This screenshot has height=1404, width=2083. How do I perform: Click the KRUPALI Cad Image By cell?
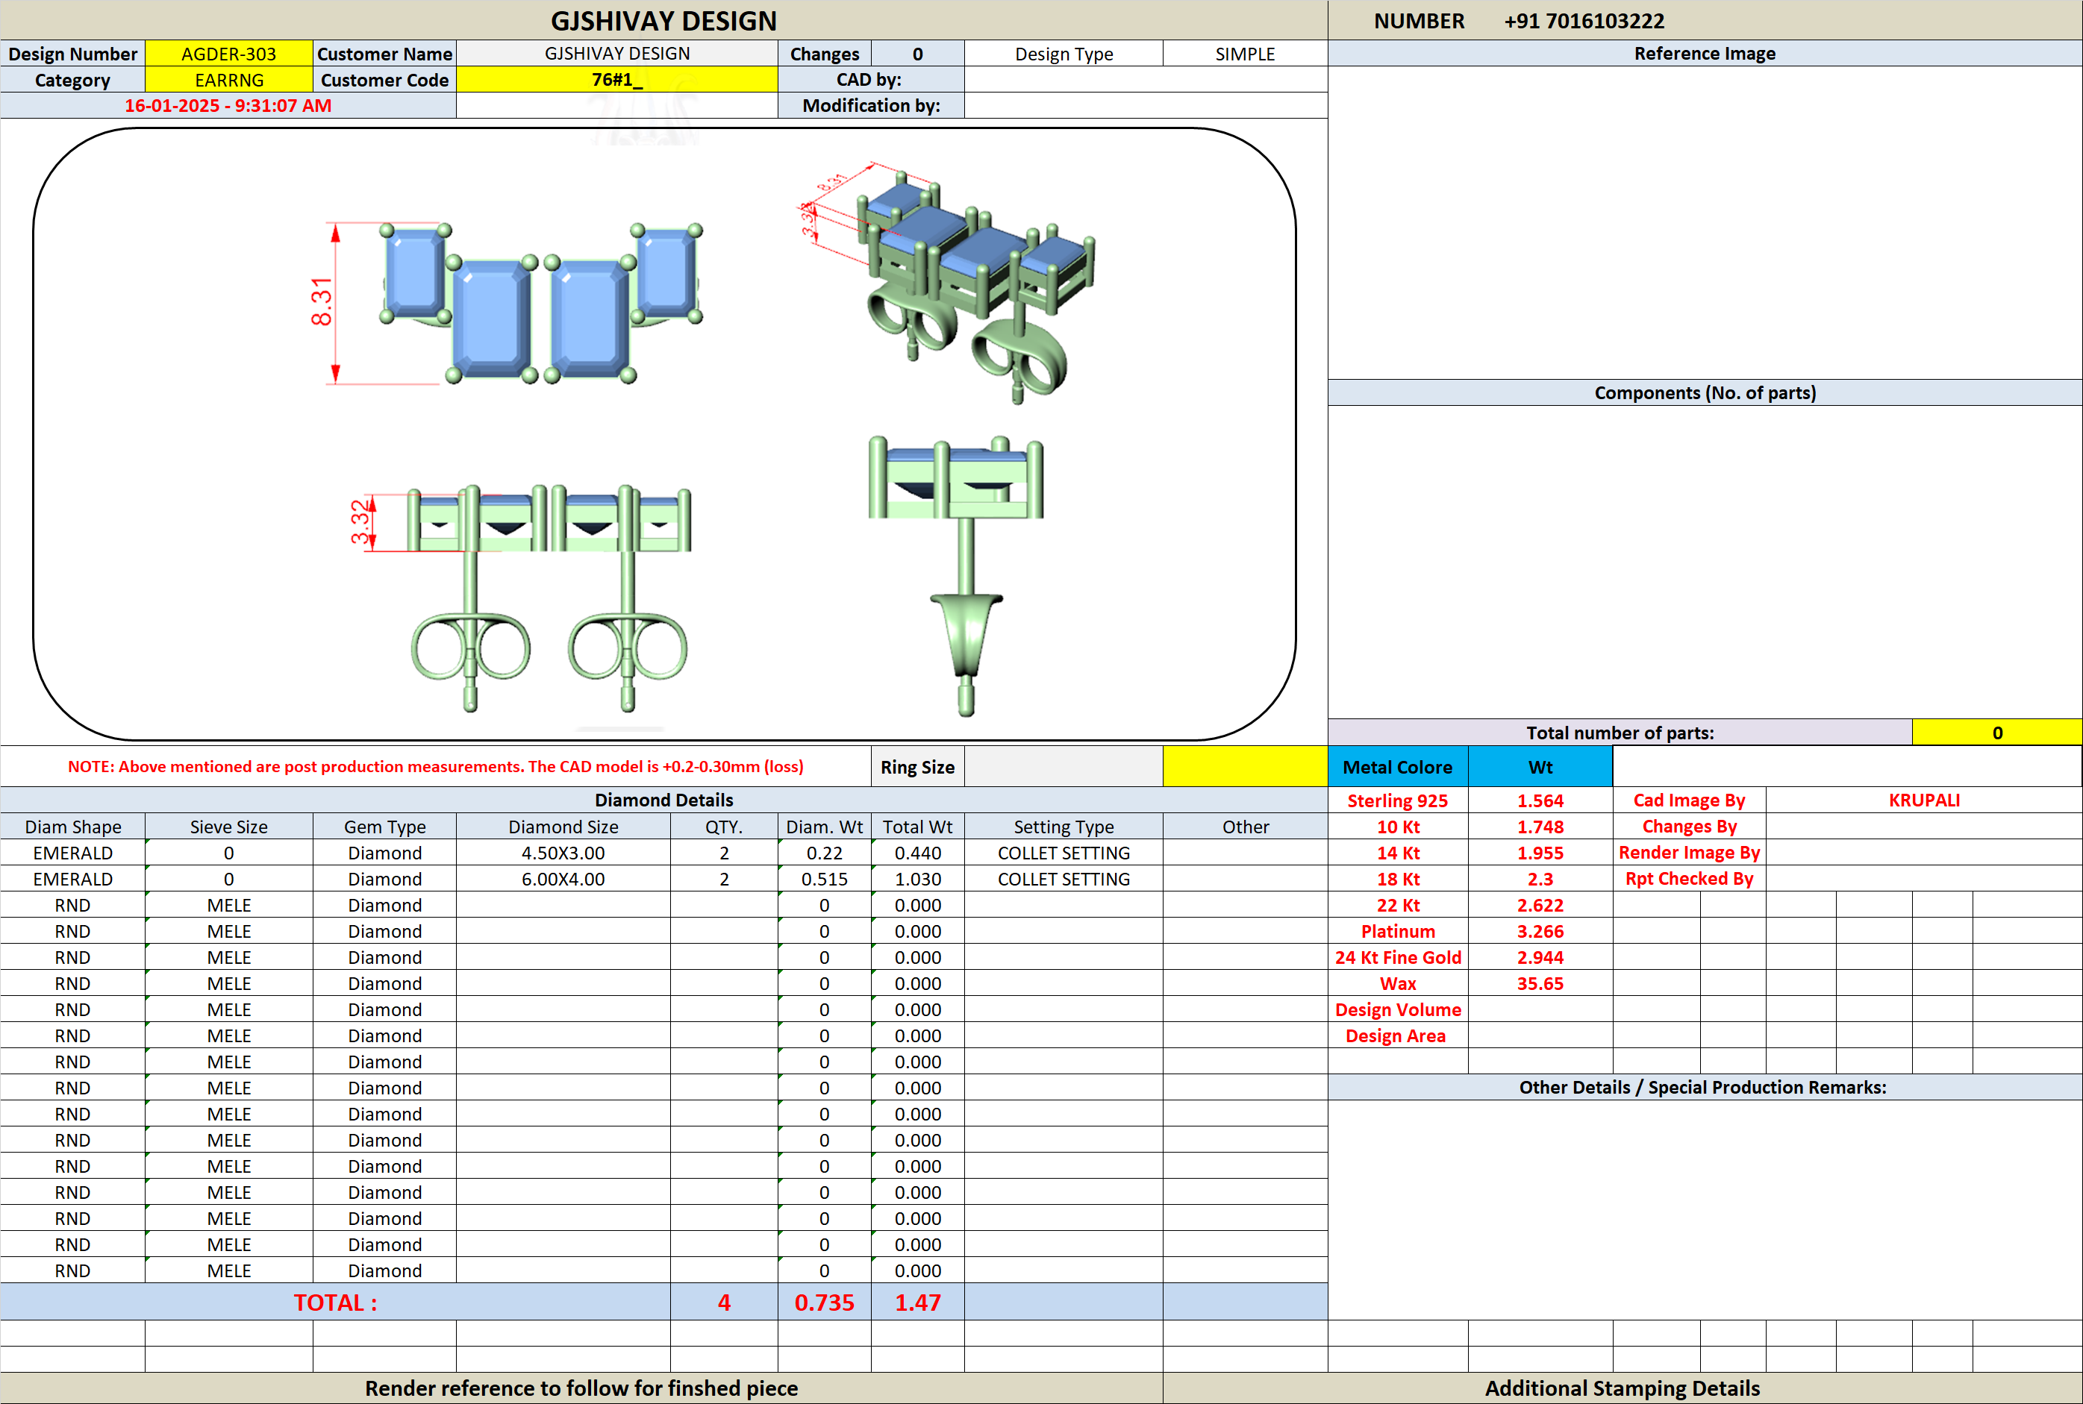(1923, 800)
